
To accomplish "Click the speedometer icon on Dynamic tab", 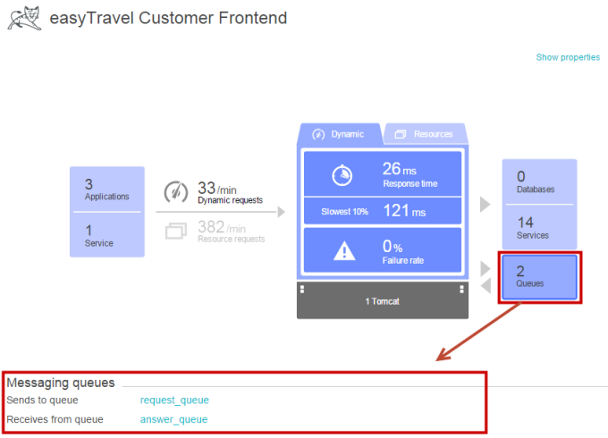I will click(318, 134).
